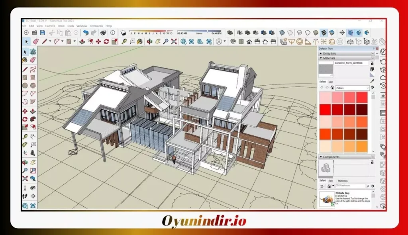This screenshot has height=235, width=408.
Task: Open the Extensions menu
Action: click(96, 26)
